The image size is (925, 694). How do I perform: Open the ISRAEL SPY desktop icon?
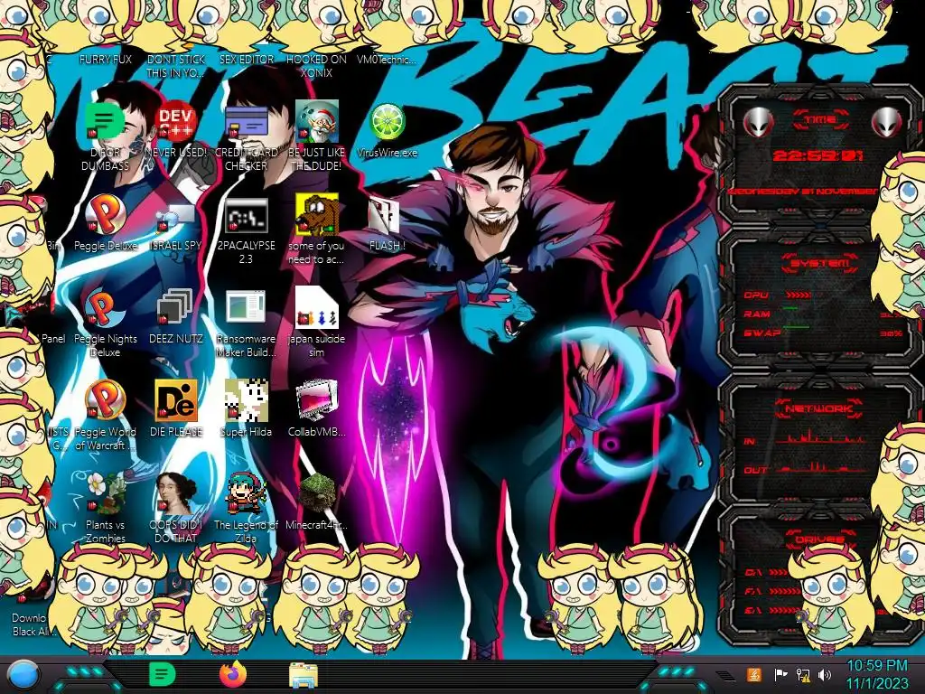pos(176,219)
